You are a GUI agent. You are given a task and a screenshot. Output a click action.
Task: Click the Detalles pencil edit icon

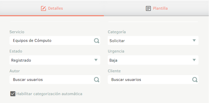pos(43,8)
